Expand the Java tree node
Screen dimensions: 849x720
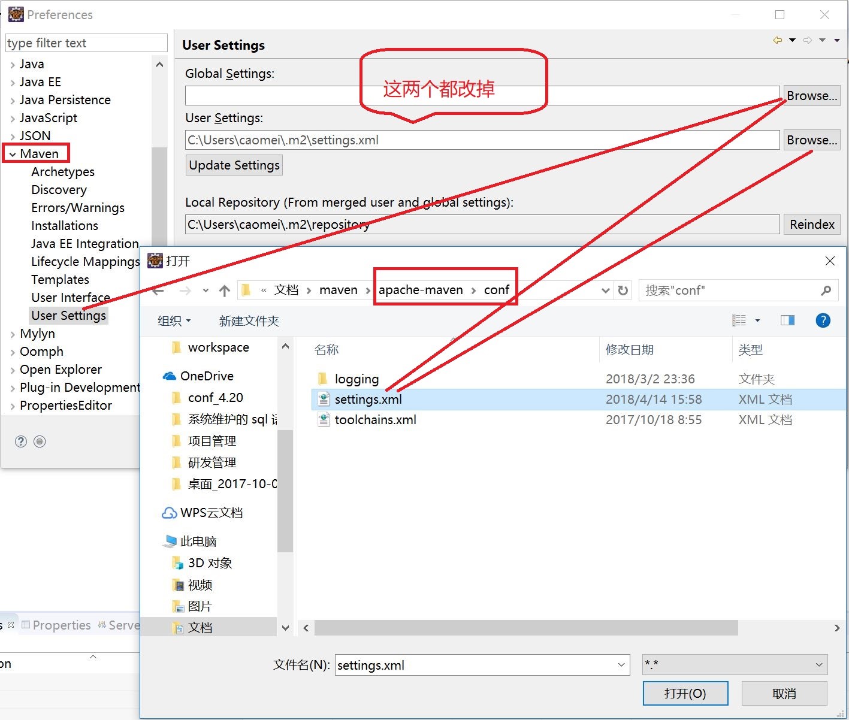coord(13,65)
